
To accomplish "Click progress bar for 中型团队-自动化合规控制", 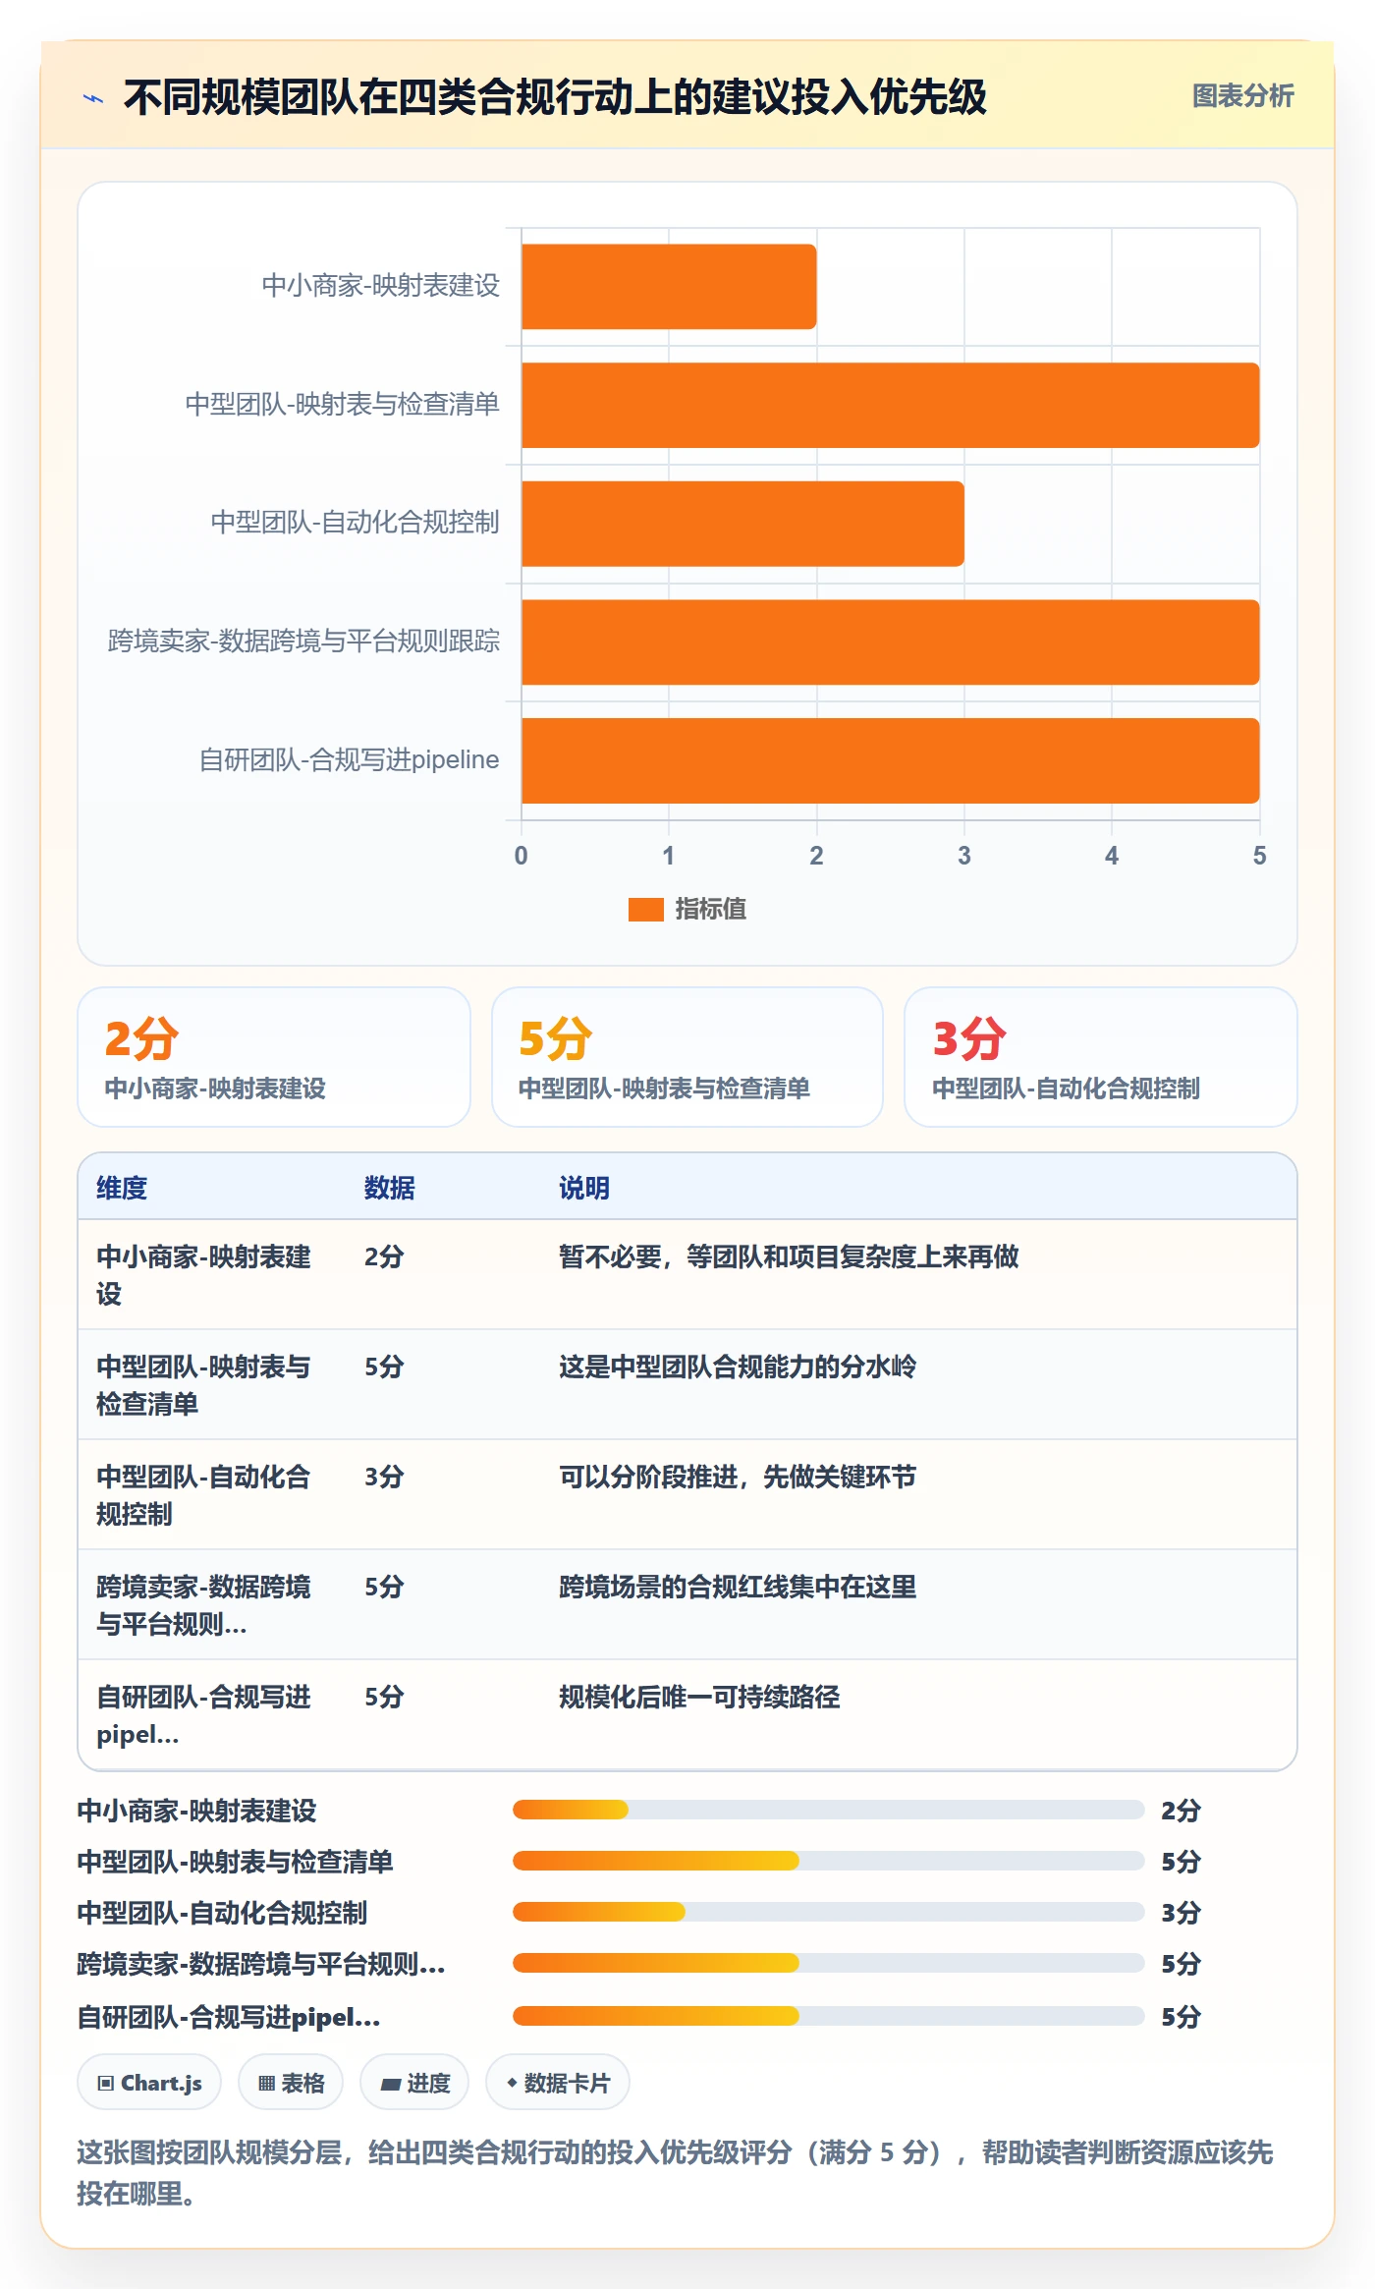I will pyautogui.click(x=828, y=1912).
